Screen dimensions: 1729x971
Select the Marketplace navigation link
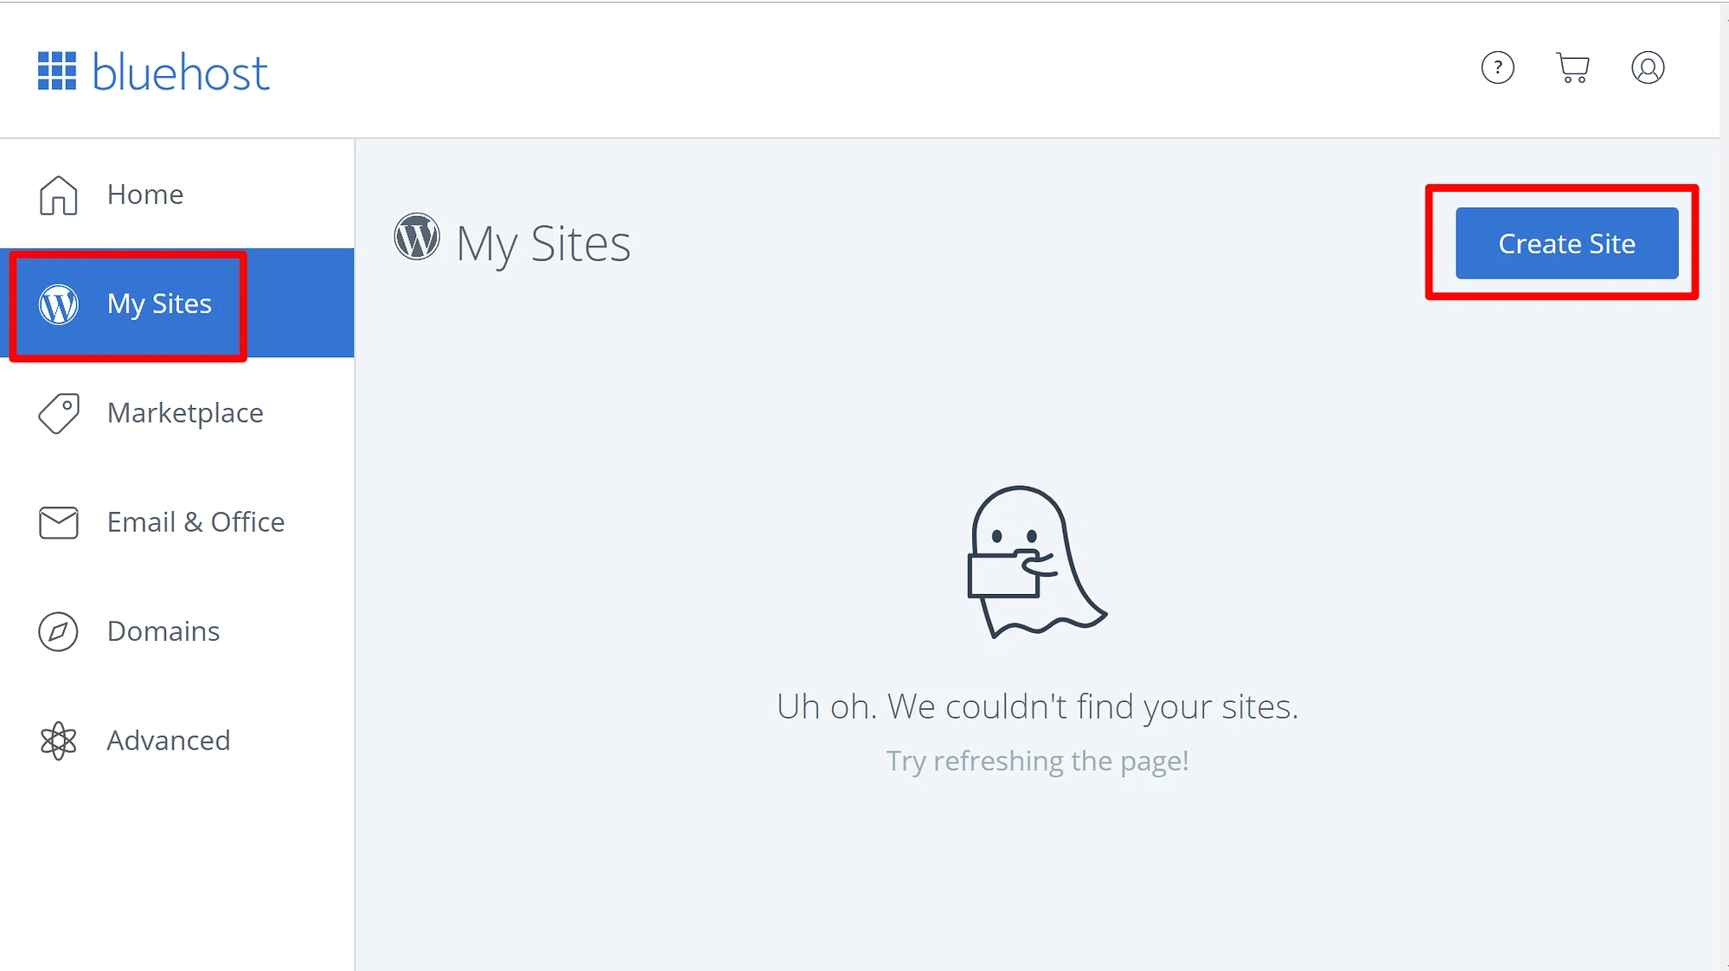[185, 412]
